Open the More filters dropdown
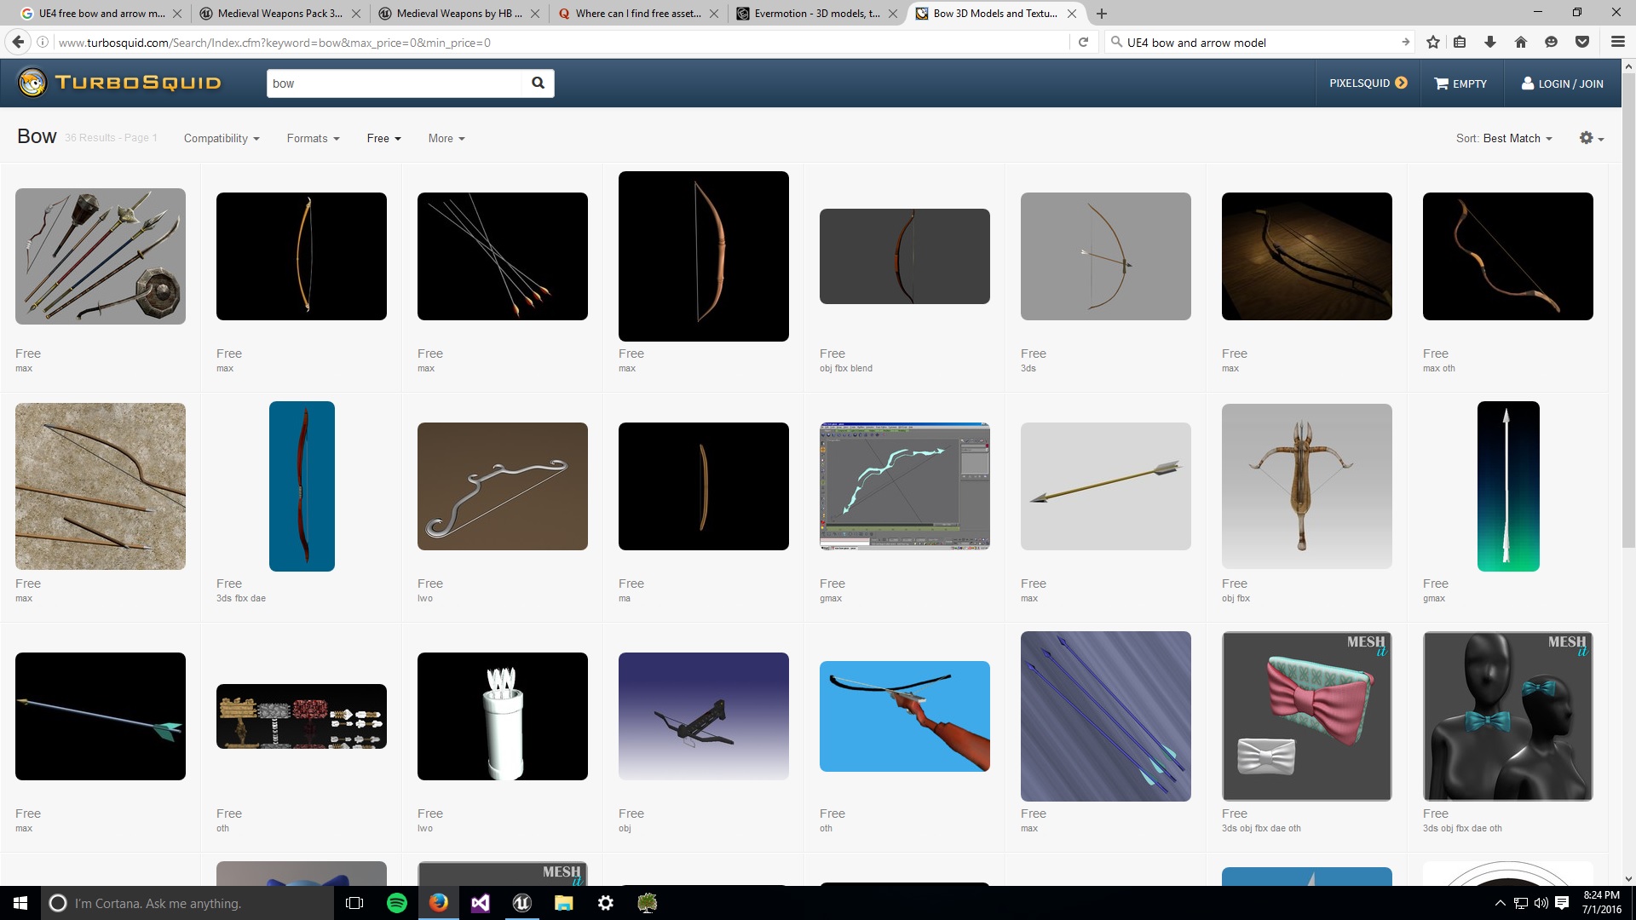 pyautogui.click(x=446, y=138)
